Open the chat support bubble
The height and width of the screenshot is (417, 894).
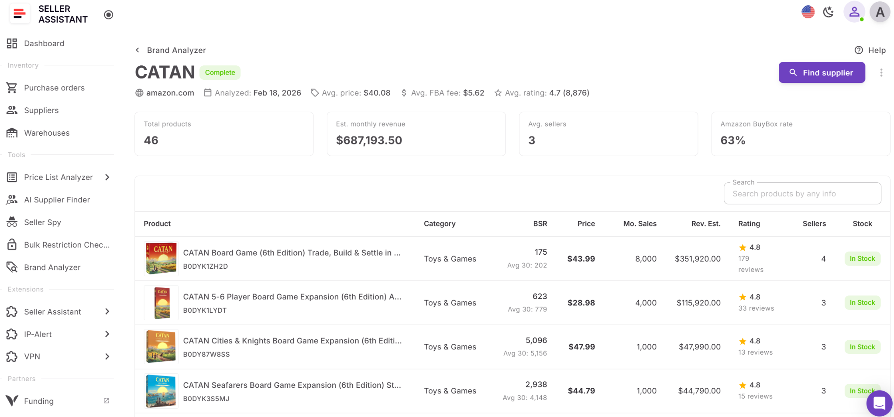(x=879, y=403)
